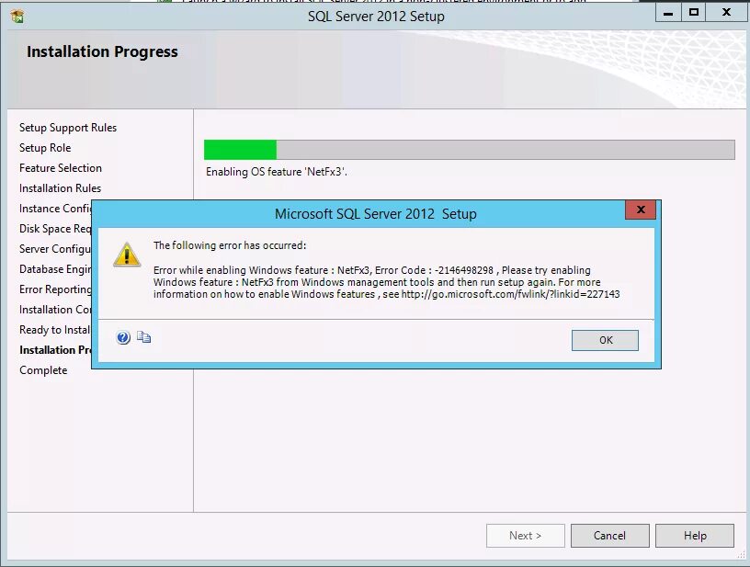The width and height of the screenshot is (750, 567).
Task: Click the error code -2146498298 text
Action: click(x=463, y=270)
